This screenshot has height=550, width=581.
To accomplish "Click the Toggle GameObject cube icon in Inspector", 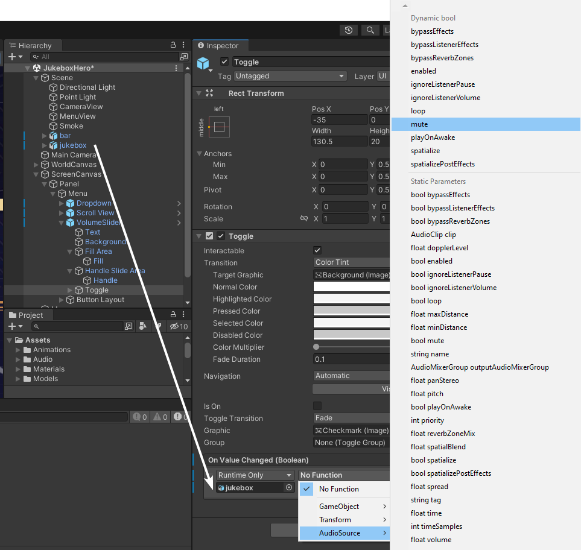I will (203, 63).
